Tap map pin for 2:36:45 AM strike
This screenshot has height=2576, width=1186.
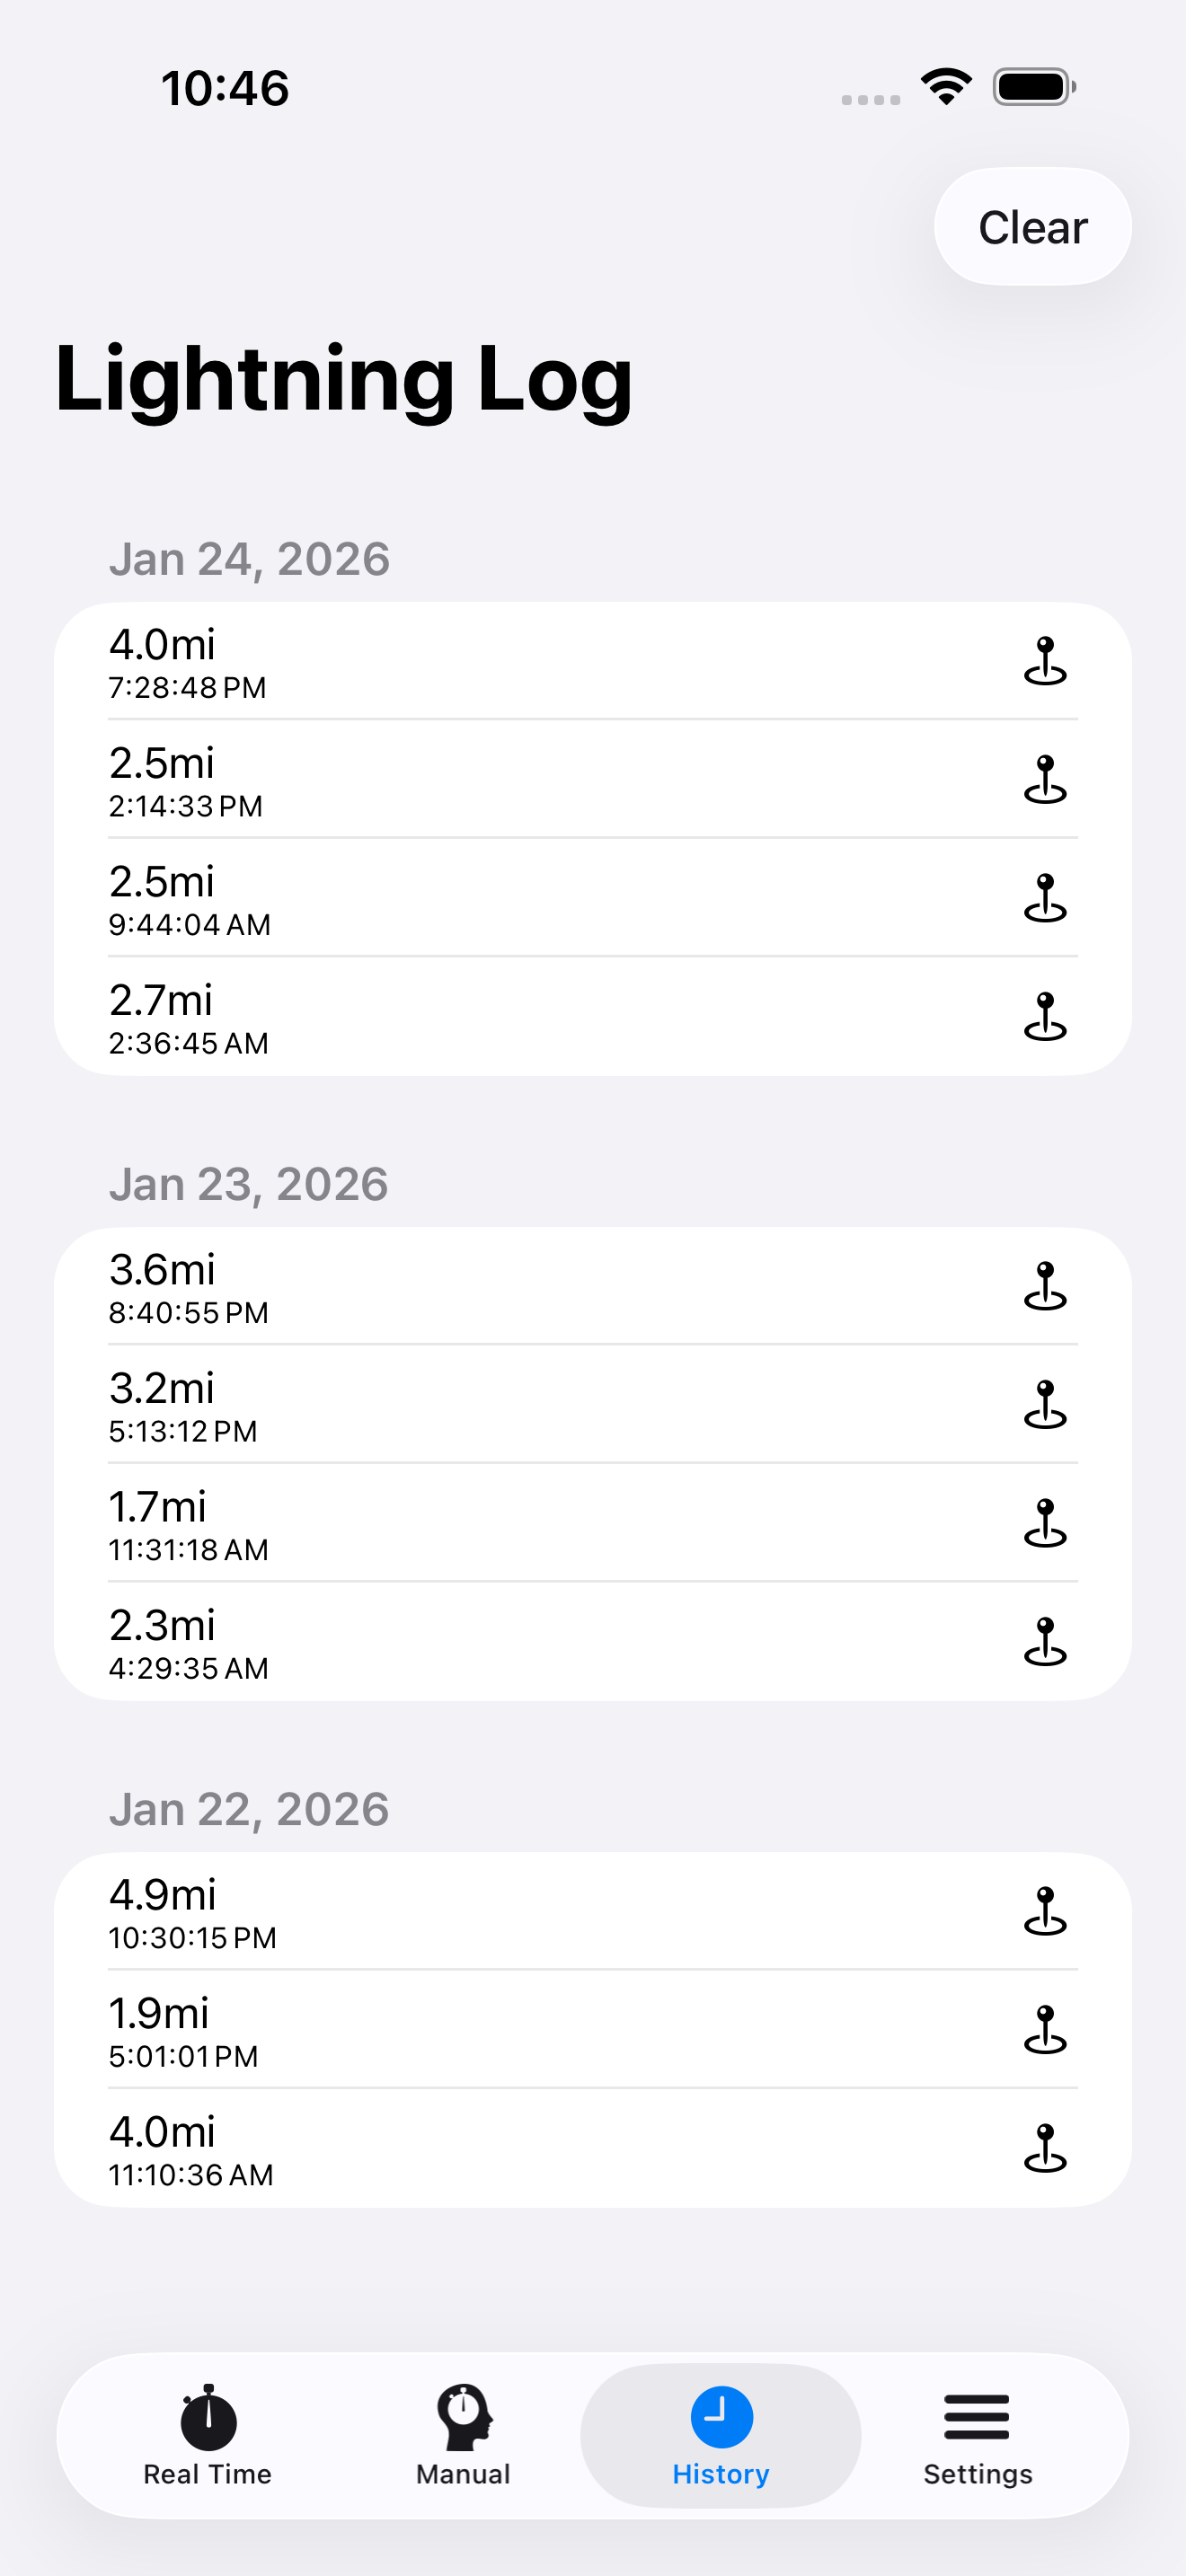click(x=1045, y=1017)
